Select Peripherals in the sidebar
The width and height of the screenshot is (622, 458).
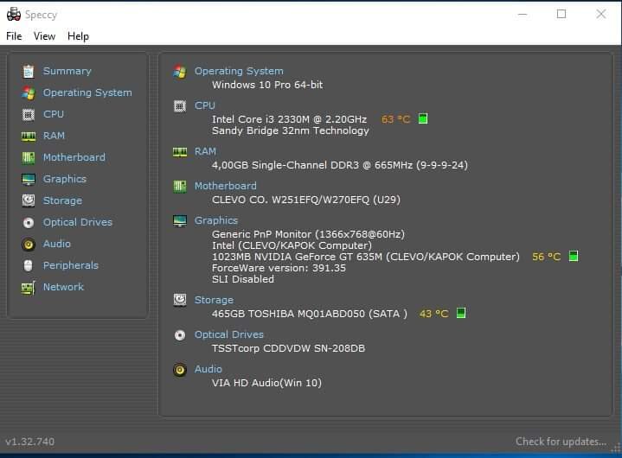pos(71,265)
